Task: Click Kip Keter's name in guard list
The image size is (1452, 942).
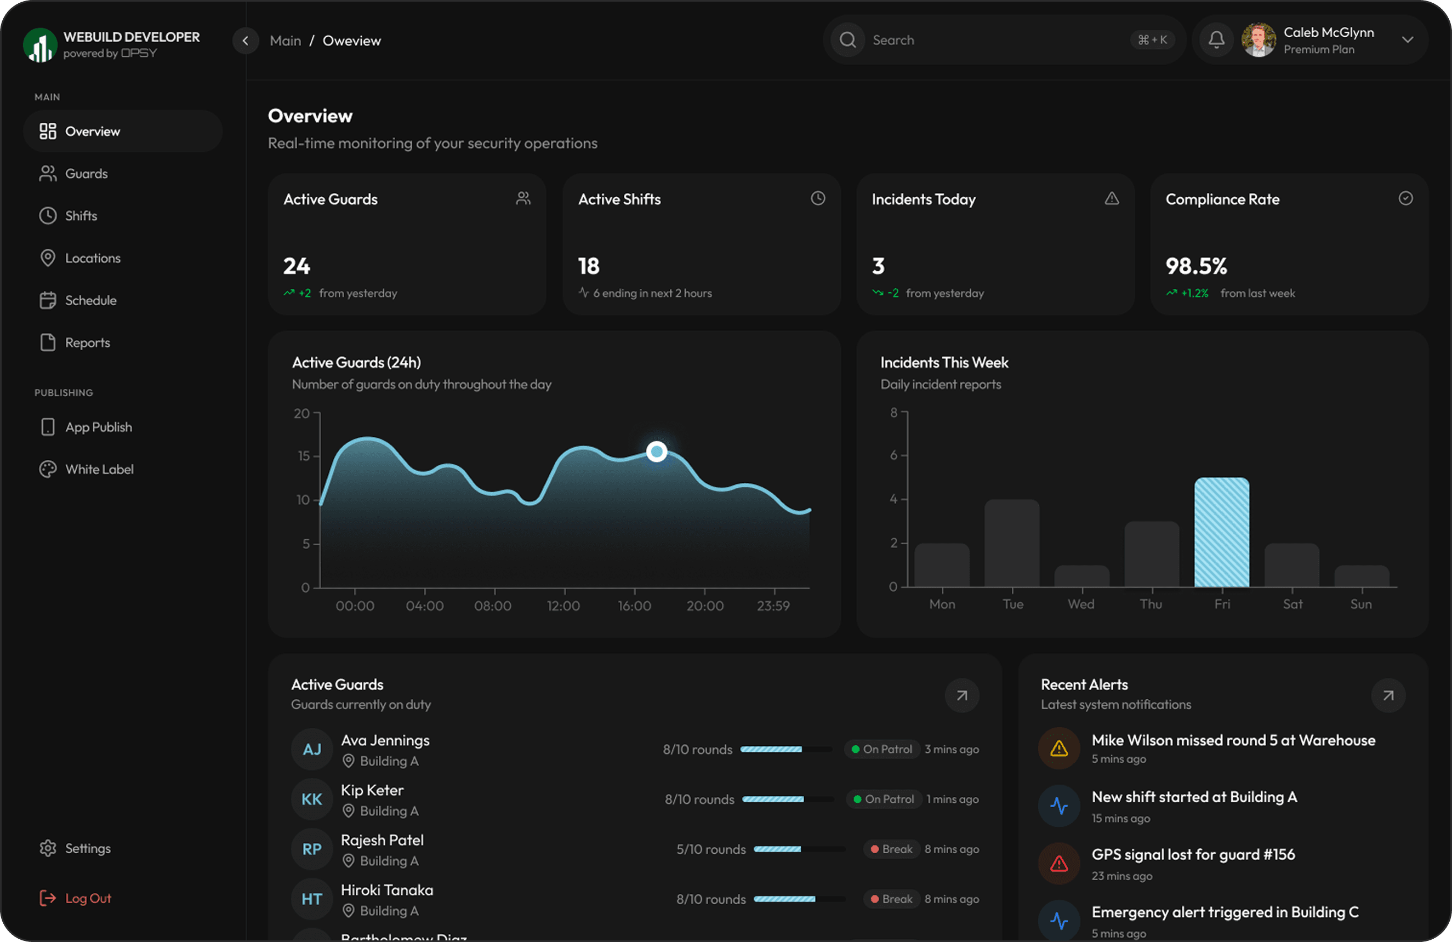Action: [x=372, y=791]
